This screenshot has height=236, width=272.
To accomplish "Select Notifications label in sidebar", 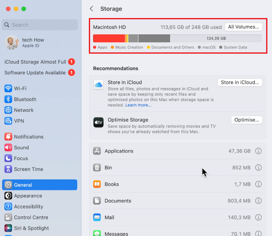I will pyautogui.click(x=28, y=137).
